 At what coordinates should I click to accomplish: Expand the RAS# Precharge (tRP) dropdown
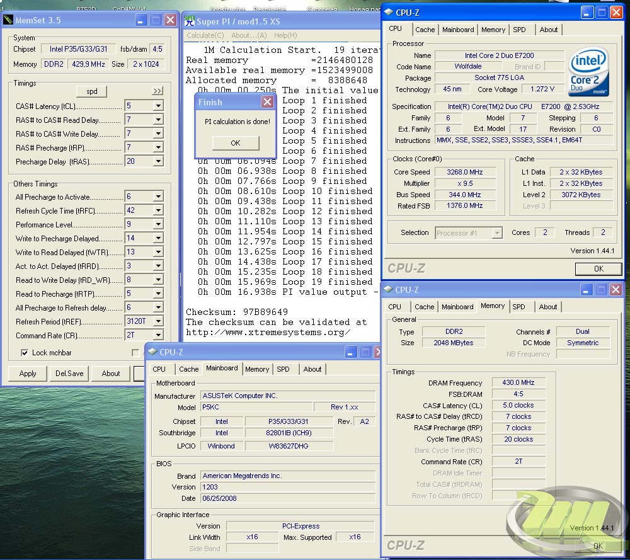pos(158,147)
